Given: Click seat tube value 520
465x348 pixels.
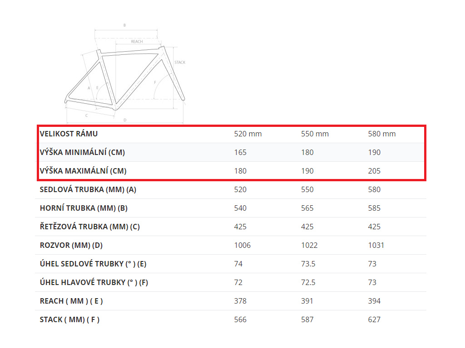Looking at the screenshot, I should (x=240, y=190).
